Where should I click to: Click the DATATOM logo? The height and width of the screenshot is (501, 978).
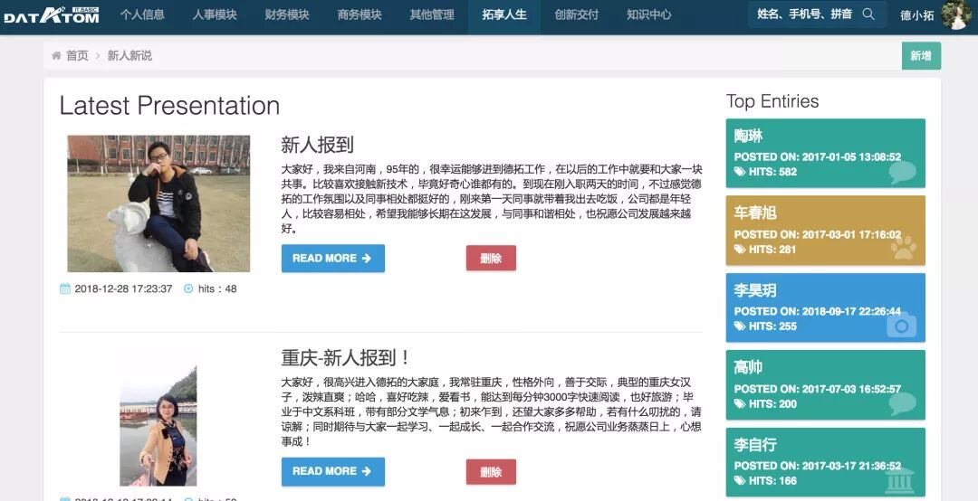click(51, 15)
